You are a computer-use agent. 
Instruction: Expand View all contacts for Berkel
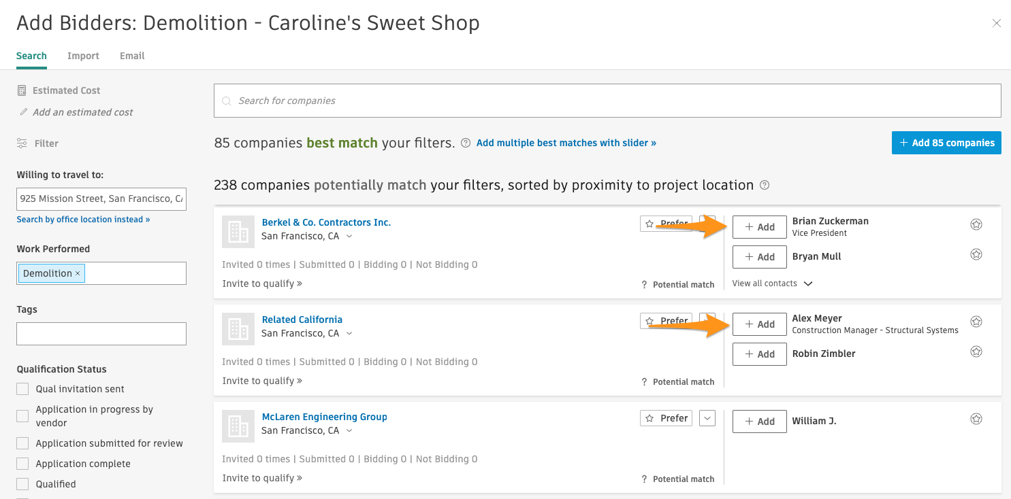772,283
